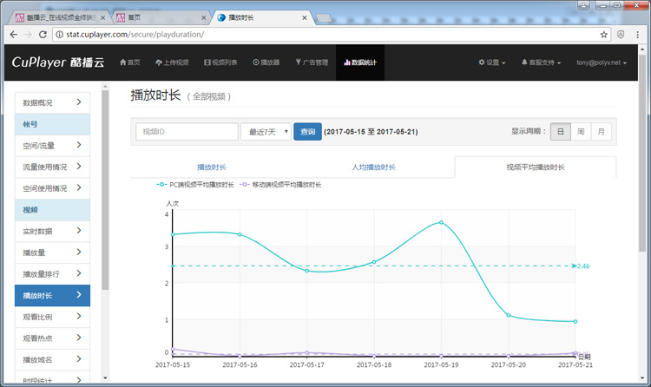Screen dimensions: 651x387
Task: Open 观看比例 in the sidebar
Action: pos(53,317)
